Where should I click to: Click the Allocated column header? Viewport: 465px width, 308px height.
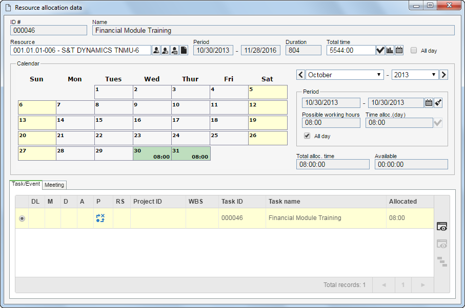[x=410, y=202]
